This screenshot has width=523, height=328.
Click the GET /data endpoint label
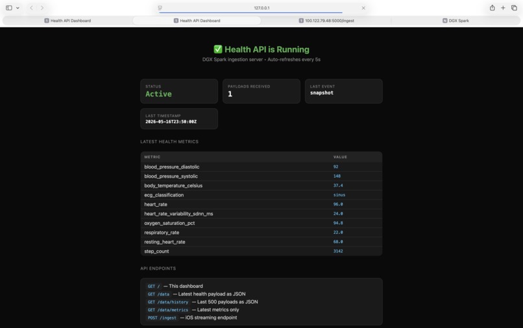click(x=158, y=294)
